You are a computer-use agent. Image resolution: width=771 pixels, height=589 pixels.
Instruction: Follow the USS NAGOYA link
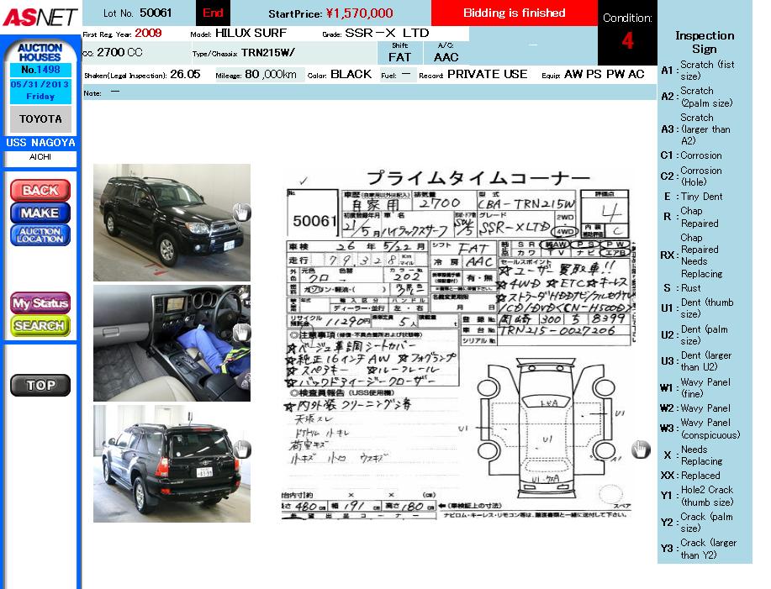click(x=40, y=143)
